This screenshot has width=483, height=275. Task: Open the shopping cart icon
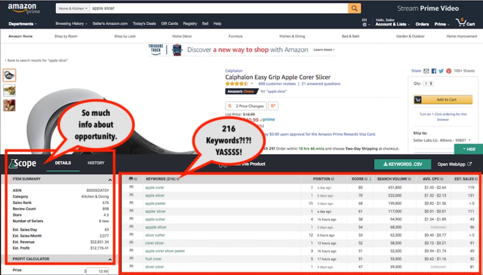tap(461, 22)
